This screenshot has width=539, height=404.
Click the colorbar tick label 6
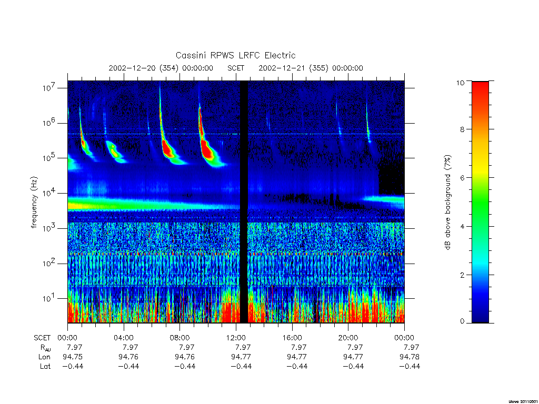click(462, 178)
